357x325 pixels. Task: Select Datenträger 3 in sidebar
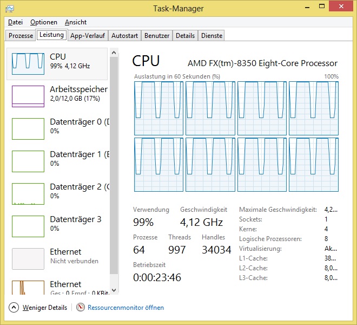(x=59, y=224)
